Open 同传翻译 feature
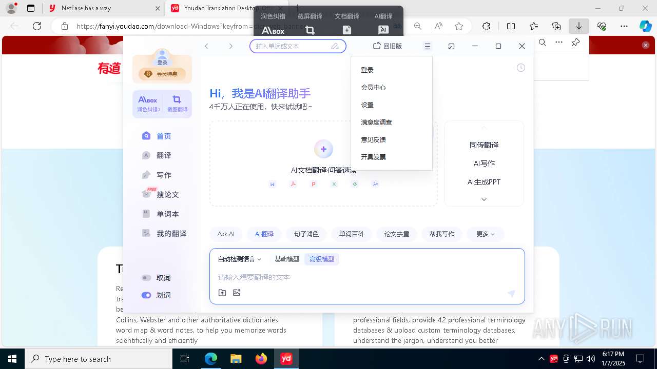This screenshot has height=369, width=657. click(x=484, y=145)
